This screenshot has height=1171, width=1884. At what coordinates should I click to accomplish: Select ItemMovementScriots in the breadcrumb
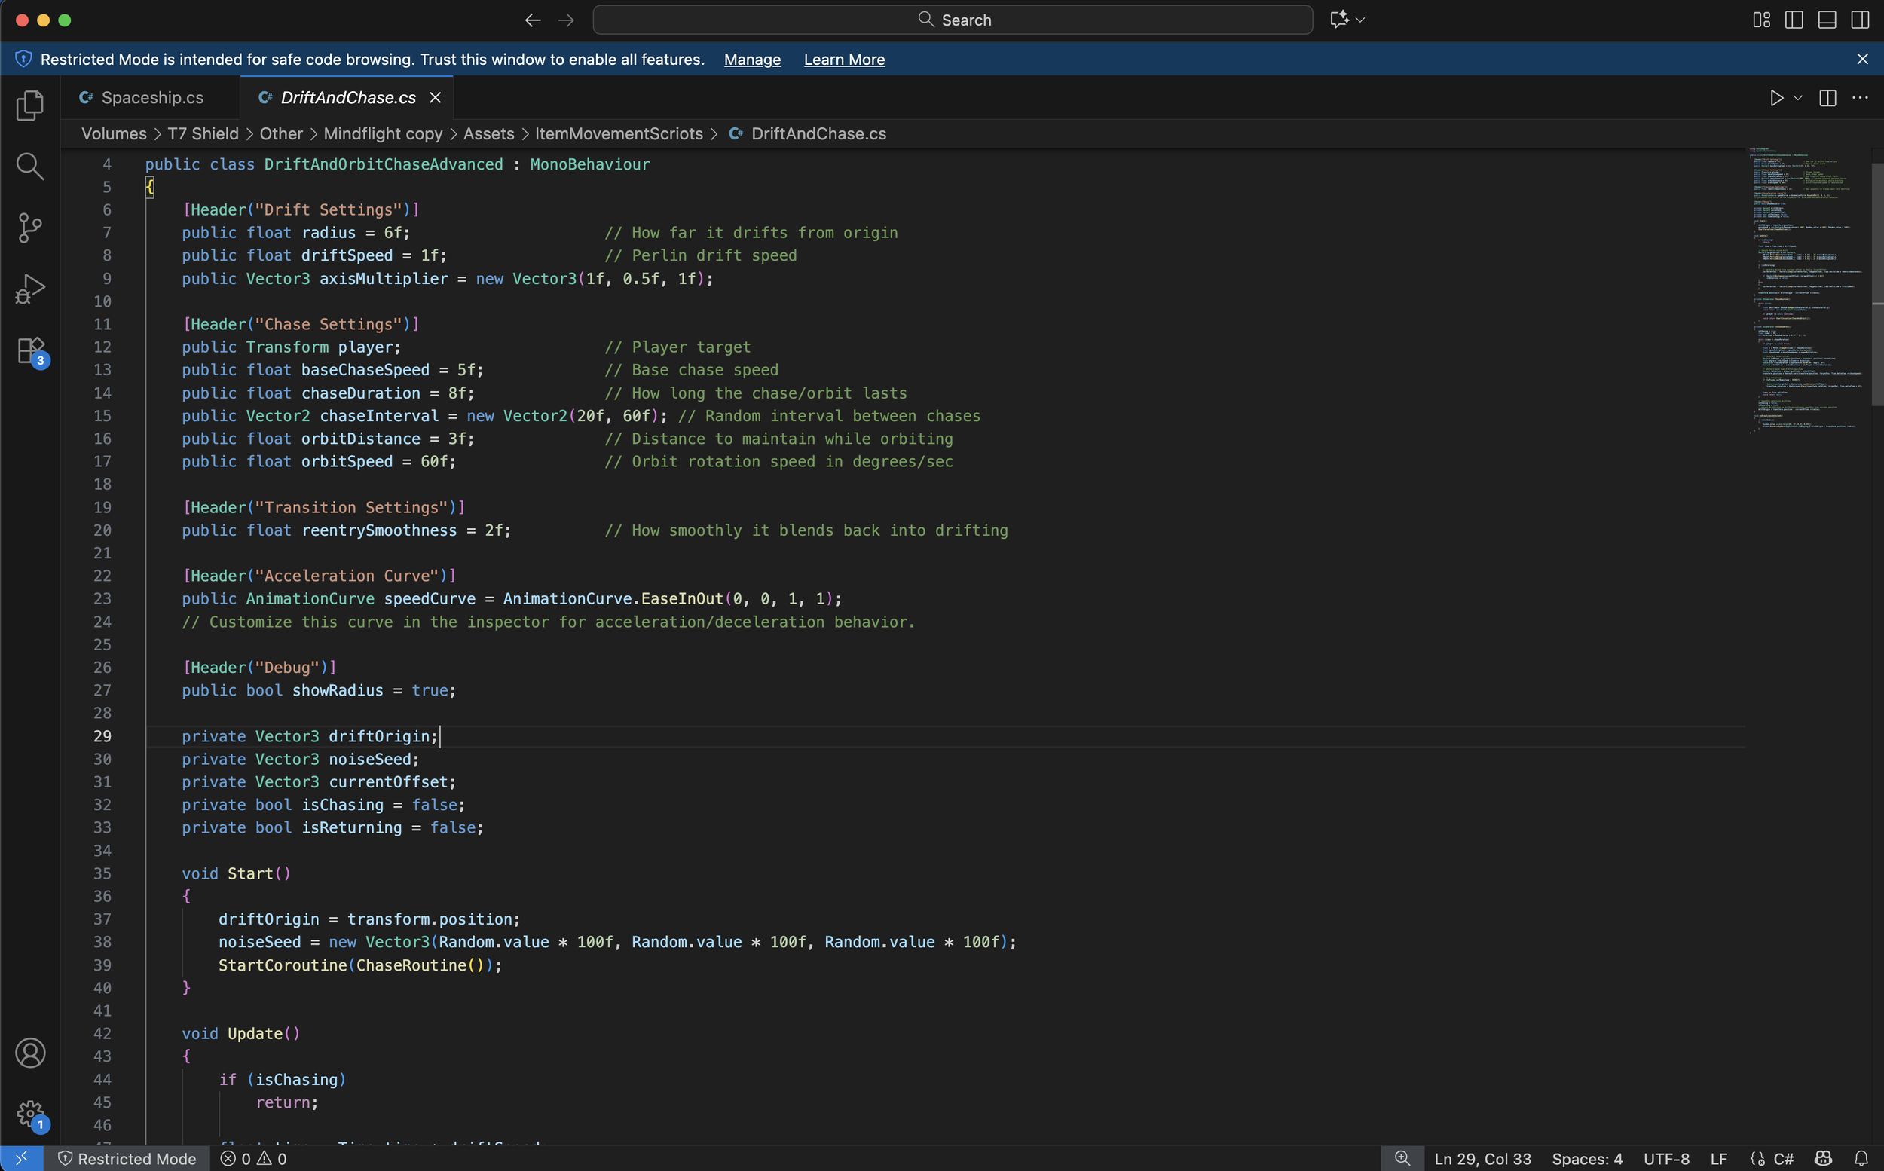click(x=618, y=134)
